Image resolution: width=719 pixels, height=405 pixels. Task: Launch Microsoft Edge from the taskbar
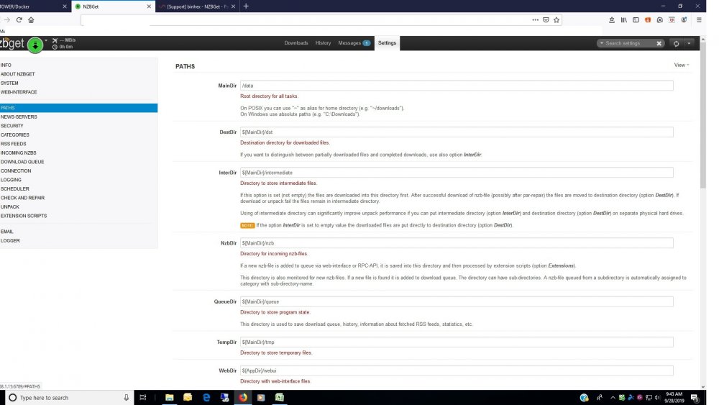click(x=206, y=398)
